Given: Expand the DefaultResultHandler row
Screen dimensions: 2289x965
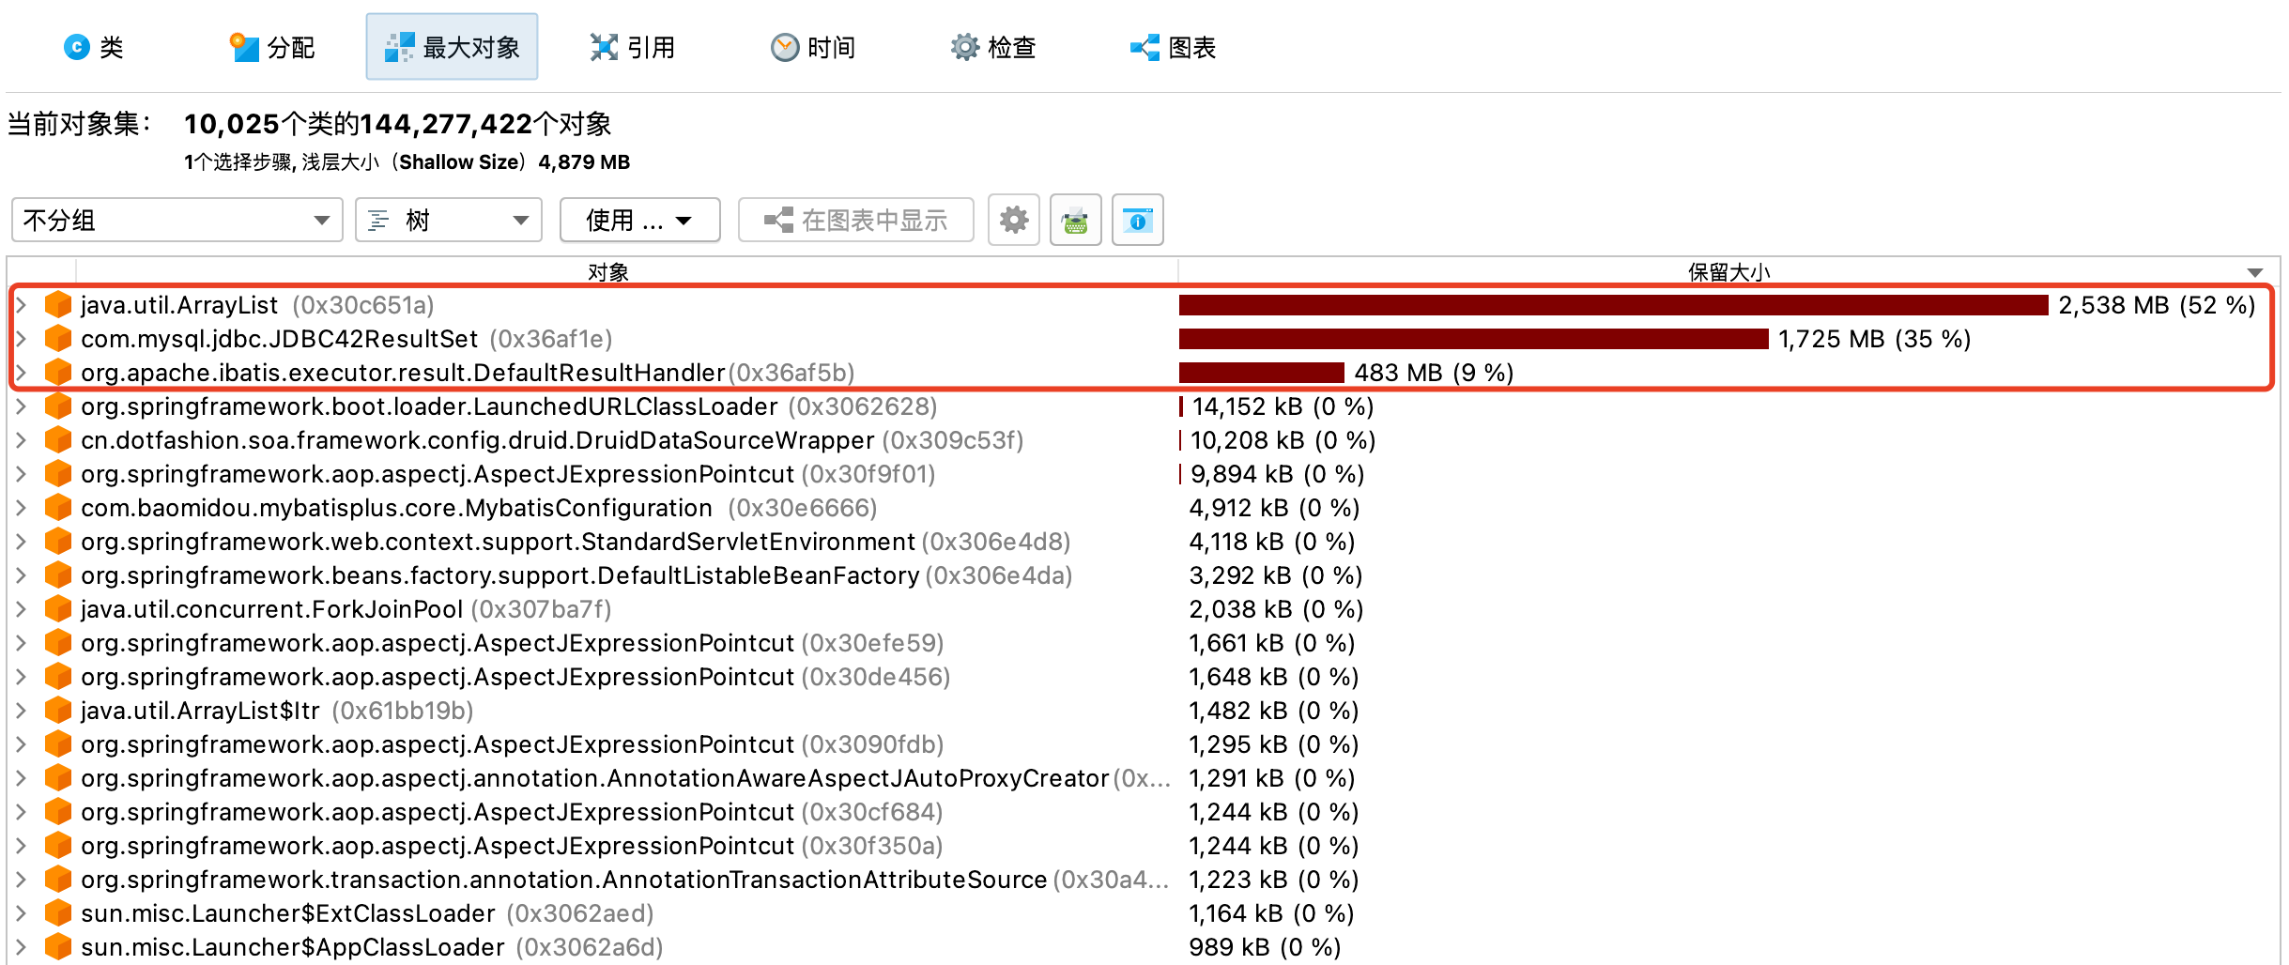Looking at the screenshot, I should [21, 372].
